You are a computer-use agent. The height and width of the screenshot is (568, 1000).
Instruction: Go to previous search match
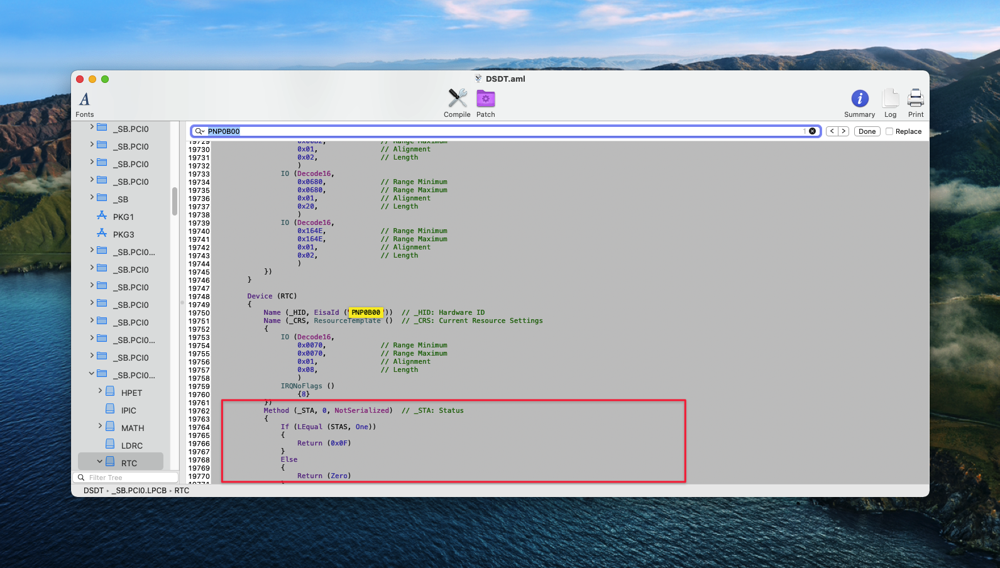[832, 131]
